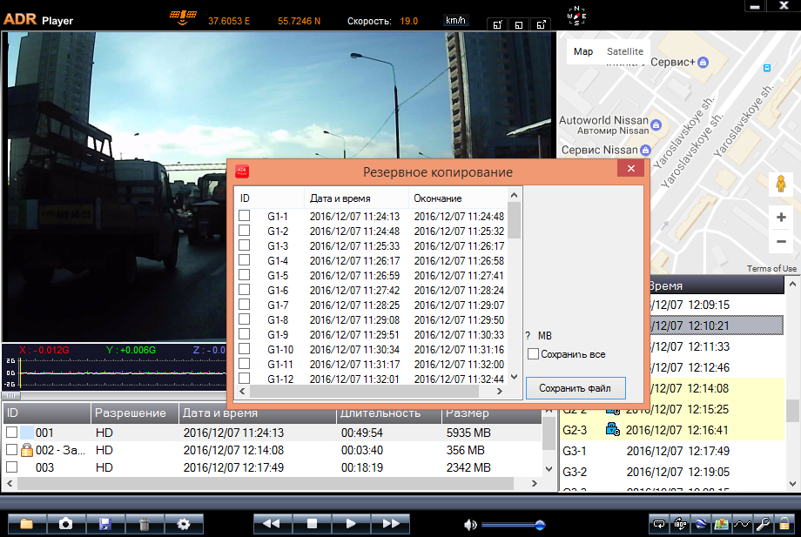Image resolution: width=801 pixels, height=537 pixels.
Task: Check the G1-7 segment checkbox
Action: (244, 305)
